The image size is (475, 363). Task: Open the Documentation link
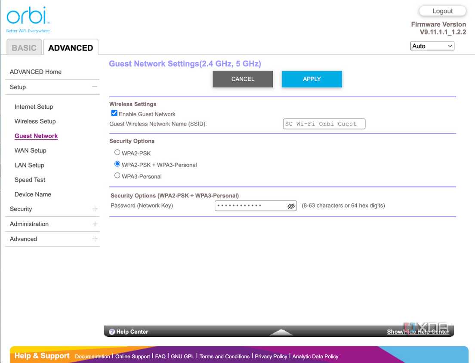click(x=93, y=357)
